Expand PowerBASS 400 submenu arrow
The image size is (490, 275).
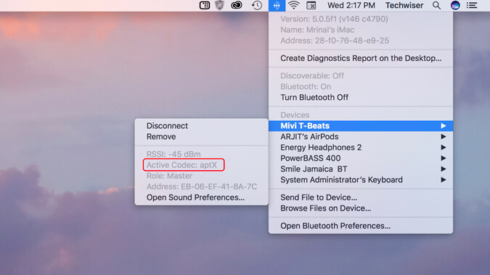click(x=443, y=158)
